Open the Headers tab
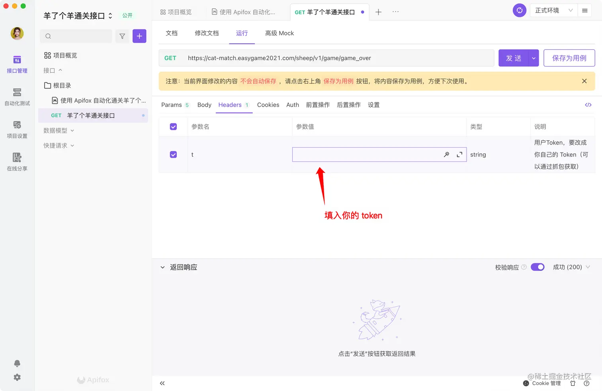 tap(234, 105)
